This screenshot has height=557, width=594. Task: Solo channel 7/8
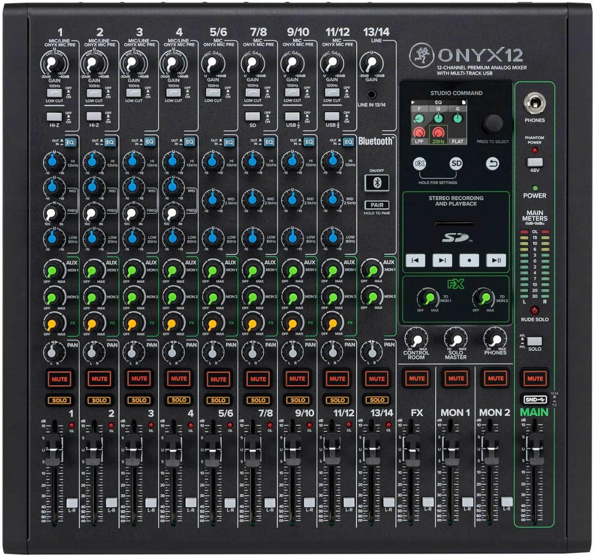[x=258, y=400]
